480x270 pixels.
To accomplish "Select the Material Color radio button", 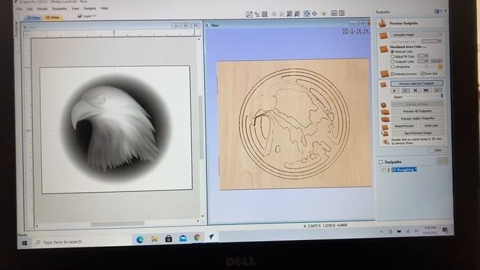I will (x=392, y=52).
